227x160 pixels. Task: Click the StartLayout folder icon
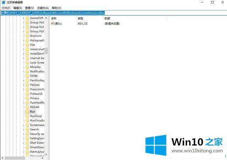27,151
